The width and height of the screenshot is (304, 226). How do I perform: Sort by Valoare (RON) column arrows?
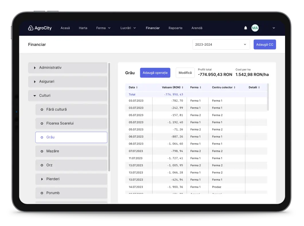182,87
